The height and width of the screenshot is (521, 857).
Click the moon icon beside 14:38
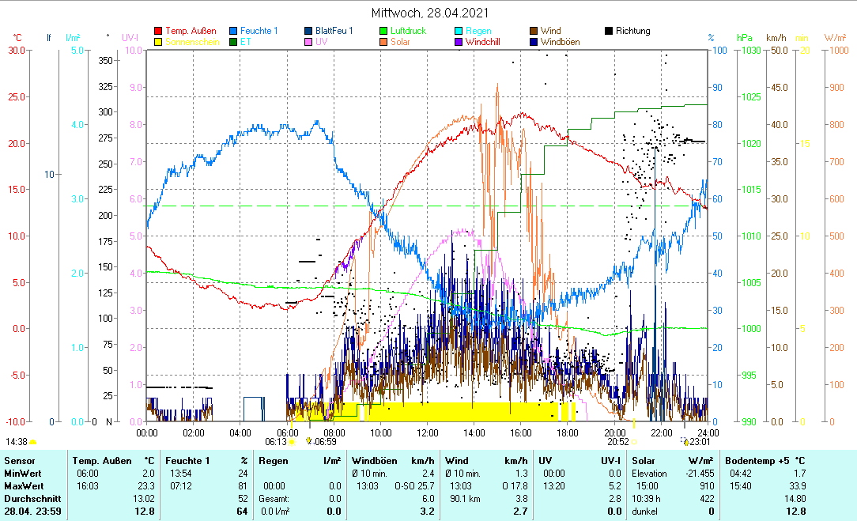[x=33, y=442]
